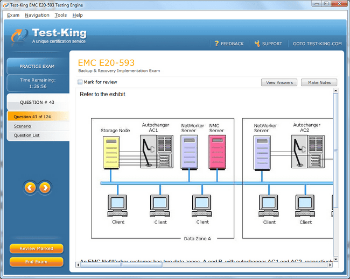Click the QUESTION # 43 label
This screenshot has height=279, width=350.
click(x=37, y=102)
